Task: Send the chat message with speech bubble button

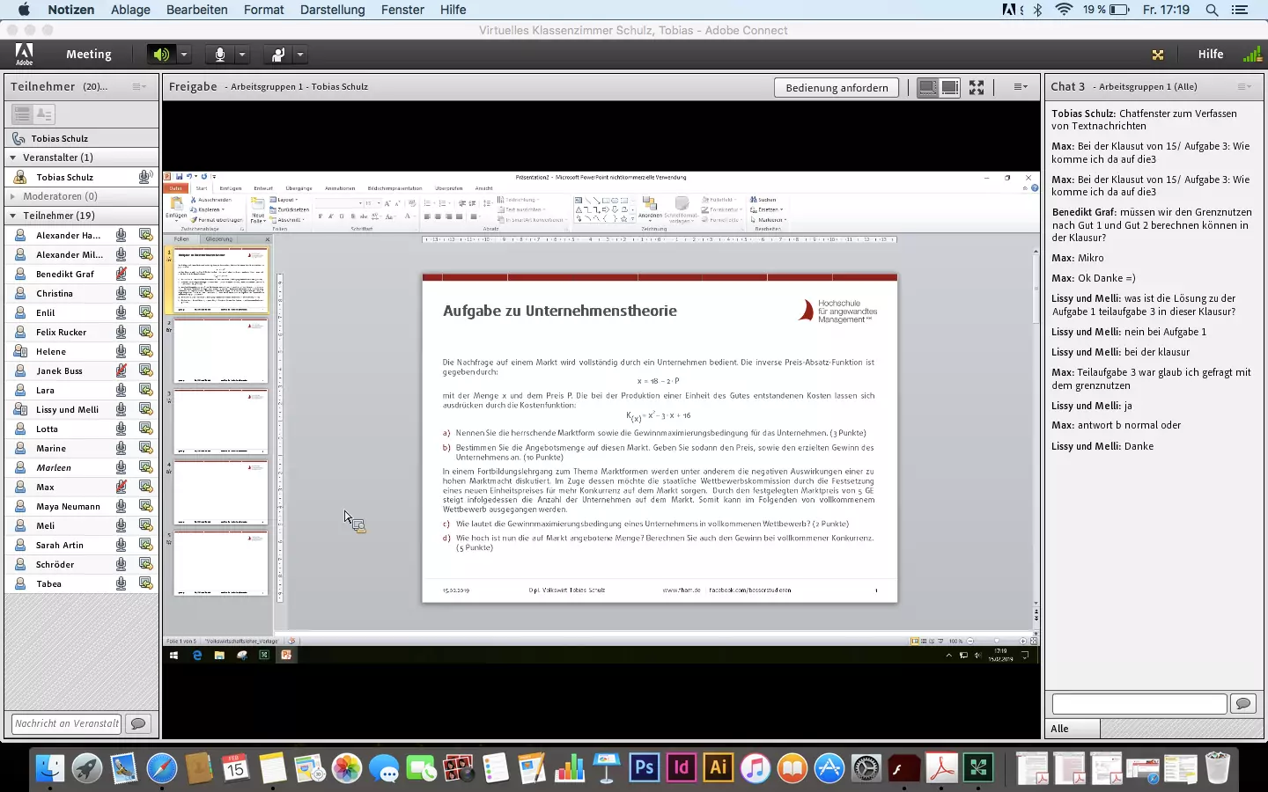Action: [x=1243, y=703]
